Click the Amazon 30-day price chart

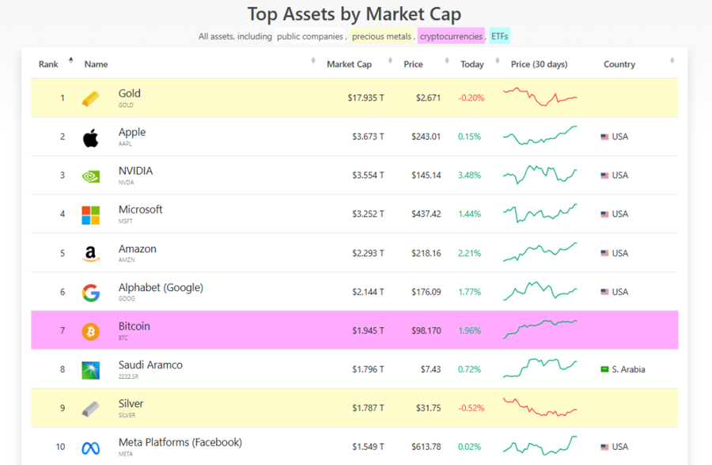point(540,252)
